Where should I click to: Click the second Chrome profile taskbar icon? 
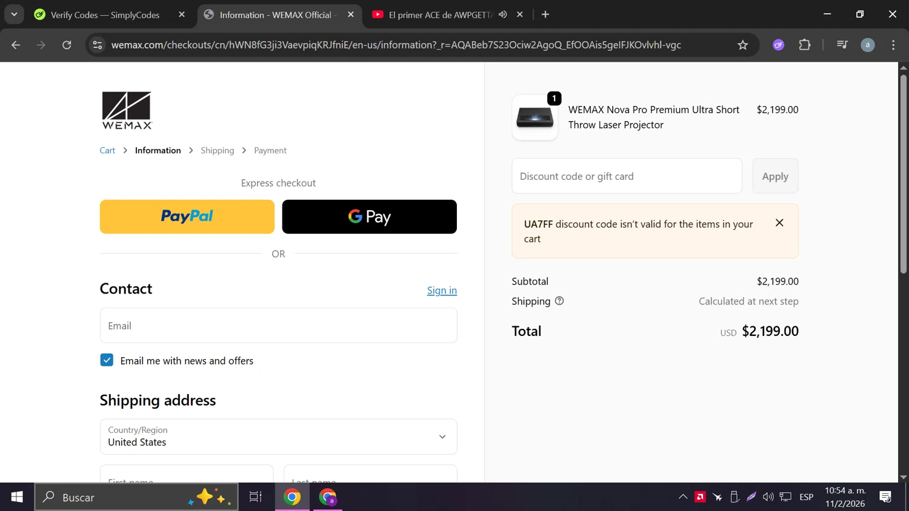(328, 497)
